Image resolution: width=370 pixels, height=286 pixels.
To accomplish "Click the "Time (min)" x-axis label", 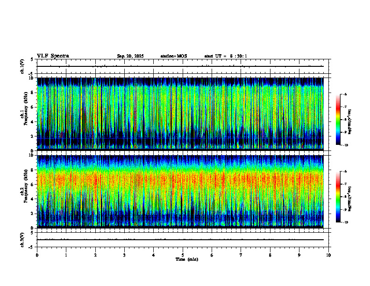I will [x=187, y=259].
